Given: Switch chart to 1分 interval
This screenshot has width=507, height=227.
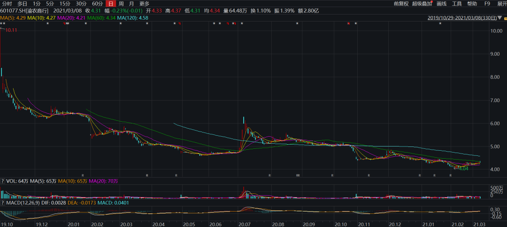Looking at the screenshot, I should pyautogui.click(x=37, y=4).
